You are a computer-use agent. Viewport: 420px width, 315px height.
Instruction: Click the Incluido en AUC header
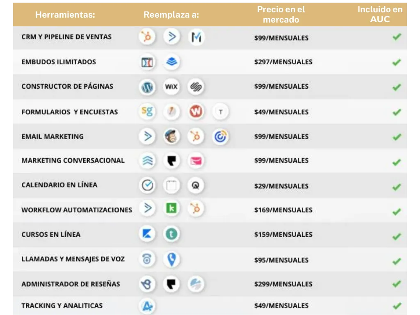click(x=380, y=14)
